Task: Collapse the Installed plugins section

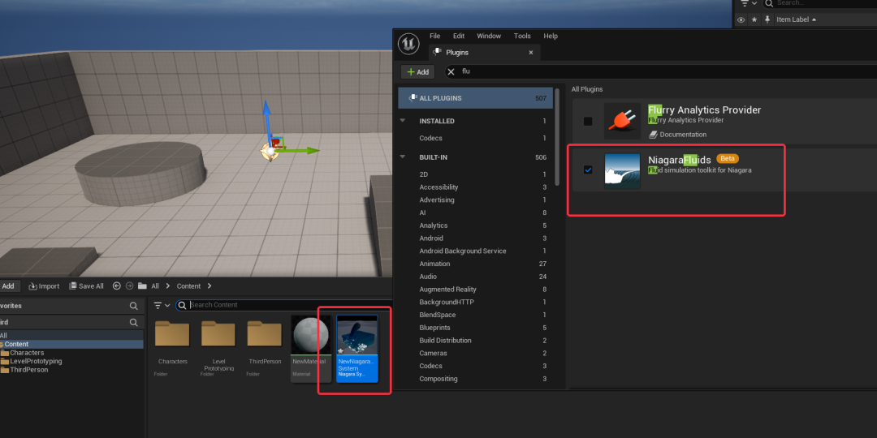Action: [x=403, y=121]
